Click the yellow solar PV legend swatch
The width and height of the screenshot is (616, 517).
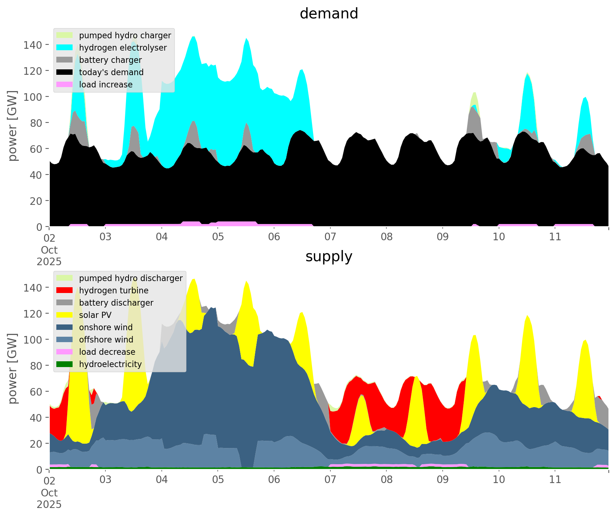coord(65,315)
